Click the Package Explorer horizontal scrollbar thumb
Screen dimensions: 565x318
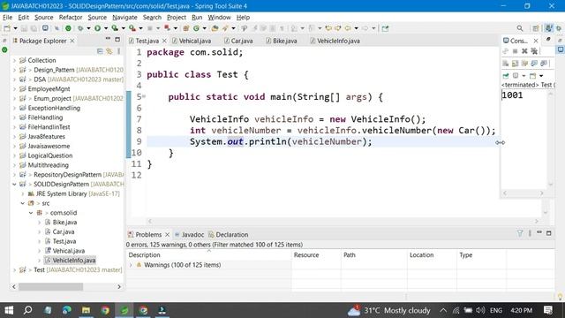tap(51, 286)
